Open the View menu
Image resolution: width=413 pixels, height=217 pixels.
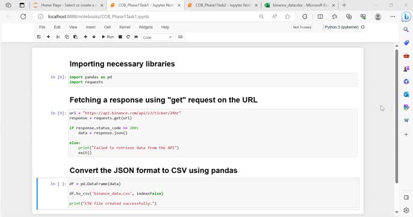[x=73, y=27]
